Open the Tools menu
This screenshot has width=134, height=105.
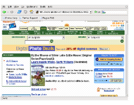tap(43, 7)
